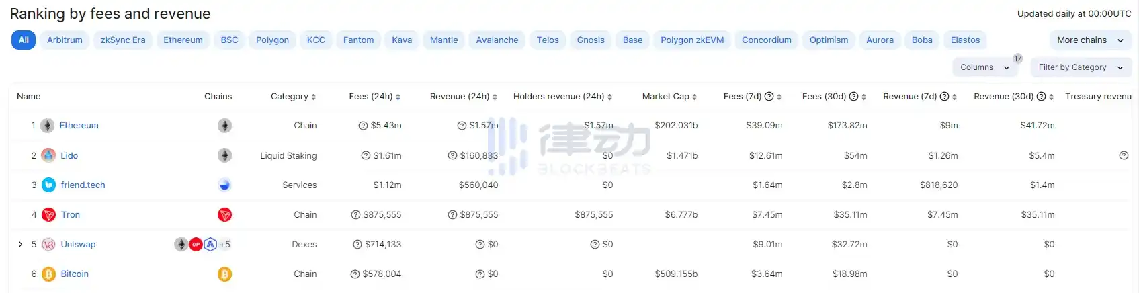
Task: Click the Lido logo icon
Action: (x=48, y=155)
